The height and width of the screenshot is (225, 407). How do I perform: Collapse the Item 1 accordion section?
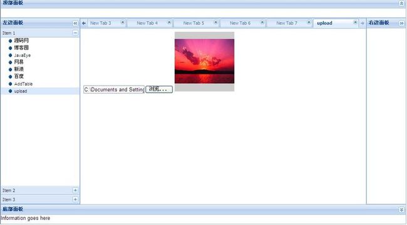click(75, 33)
